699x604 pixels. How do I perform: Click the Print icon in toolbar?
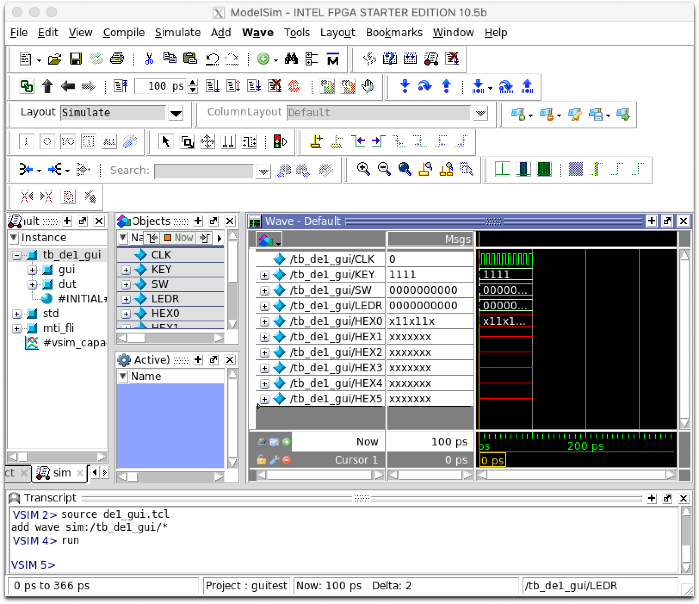[x=117, y=59]
